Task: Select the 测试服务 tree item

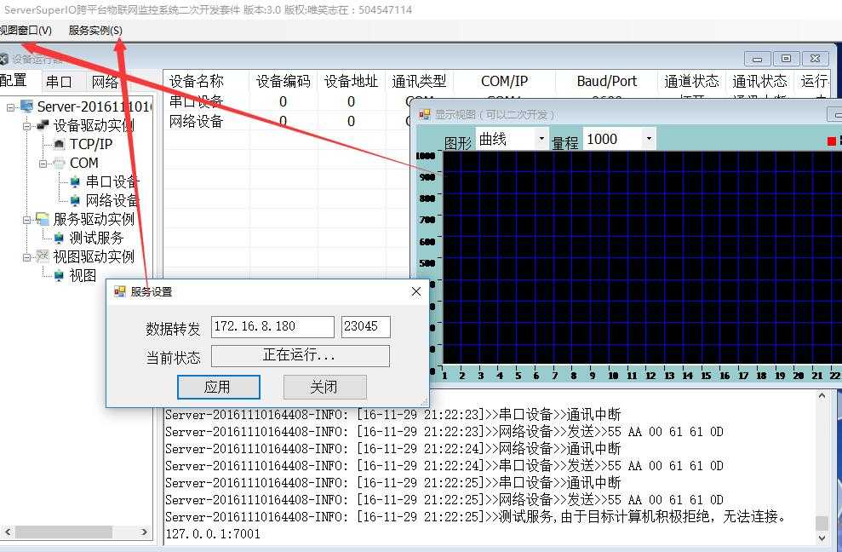Action: tap(97, 238)
